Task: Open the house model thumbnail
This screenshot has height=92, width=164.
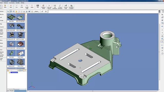Action: pos(20,53)
